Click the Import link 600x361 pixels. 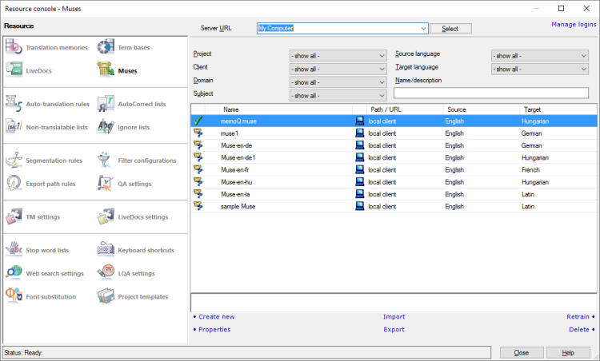point(394,317)
